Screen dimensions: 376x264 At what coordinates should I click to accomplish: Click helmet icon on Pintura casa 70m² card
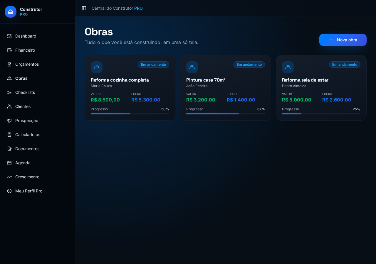192,67
